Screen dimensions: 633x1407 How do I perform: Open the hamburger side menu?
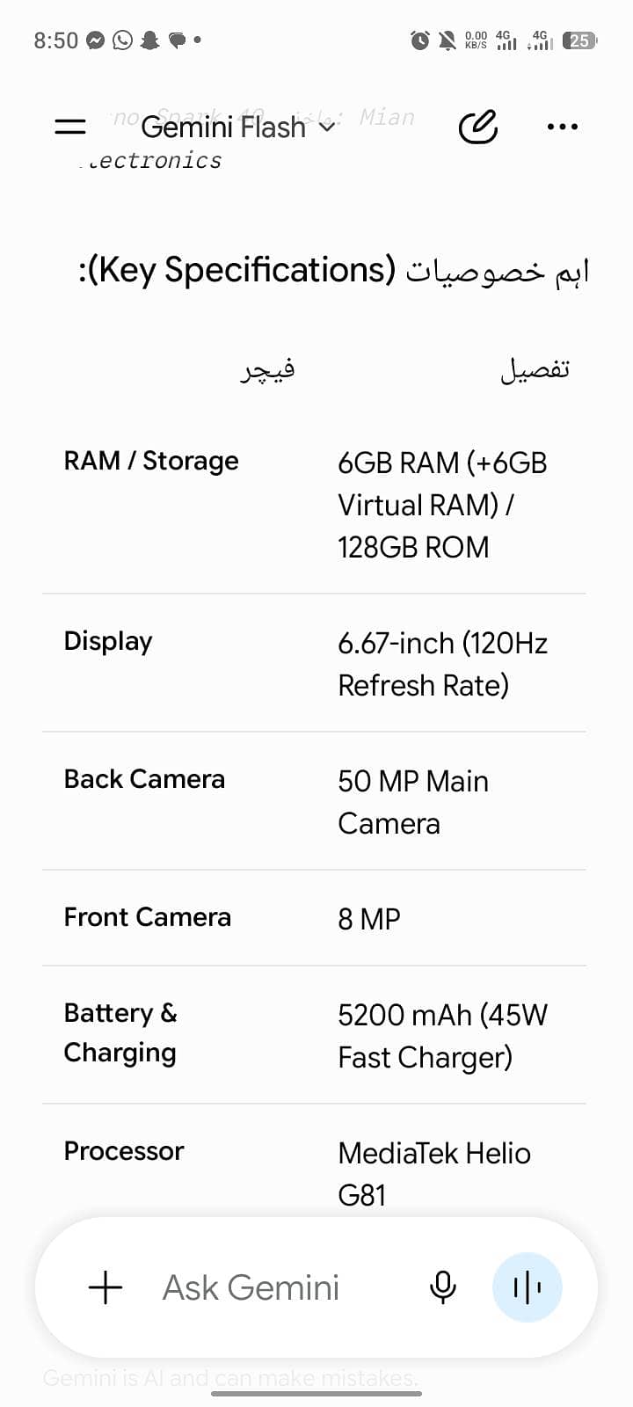(x=70, y=128)
